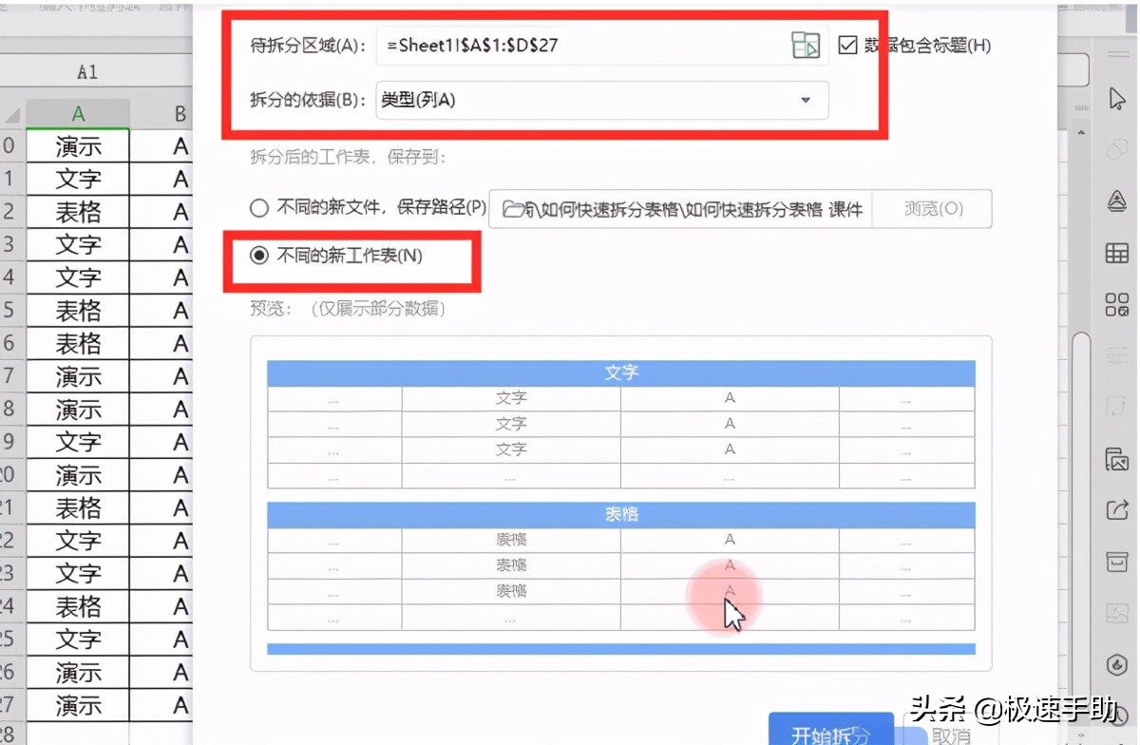Open the archive box icon in the right sidebar
This screenshot has width=1140, height=745.
[x=1117, y=562]
